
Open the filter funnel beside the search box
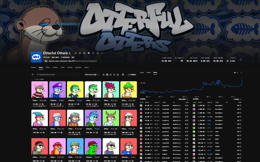32,75
